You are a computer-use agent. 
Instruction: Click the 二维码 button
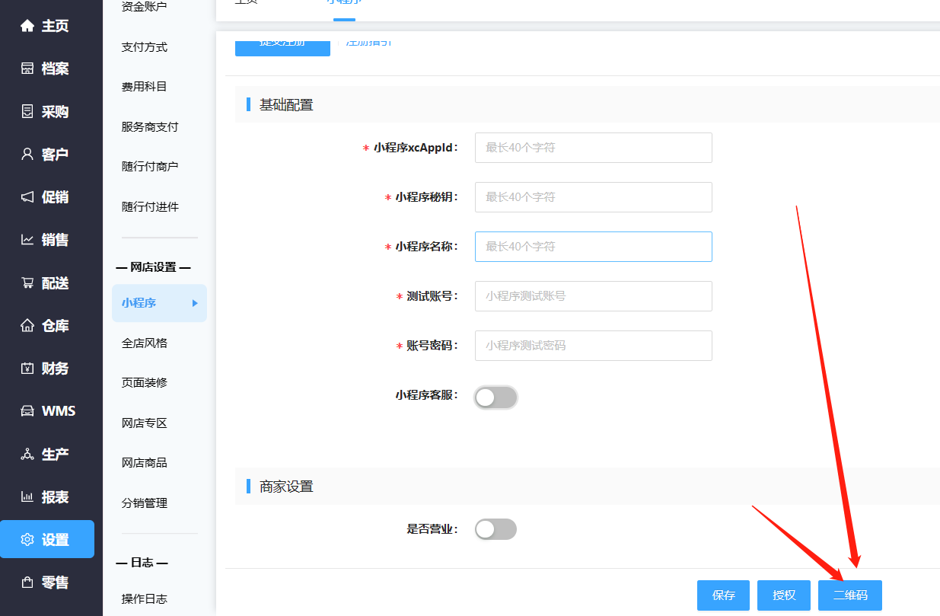850,595
